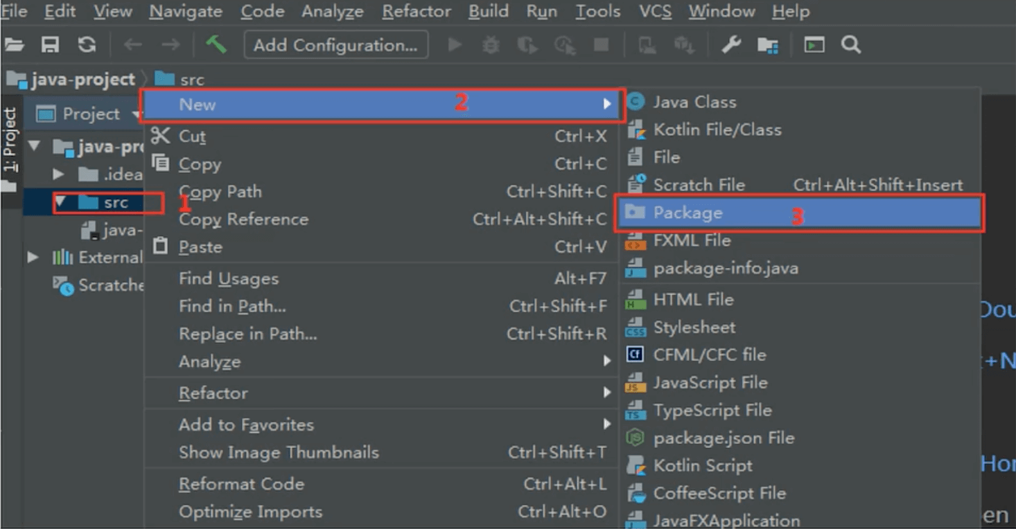Click the Open folder toolbar icon
Screen dimensions: 1016x529
(x=14, y=45)
